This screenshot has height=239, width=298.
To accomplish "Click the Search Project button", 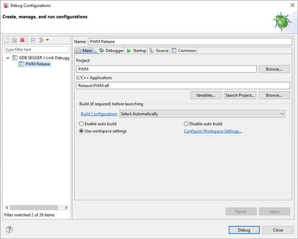I will (240, 95).
